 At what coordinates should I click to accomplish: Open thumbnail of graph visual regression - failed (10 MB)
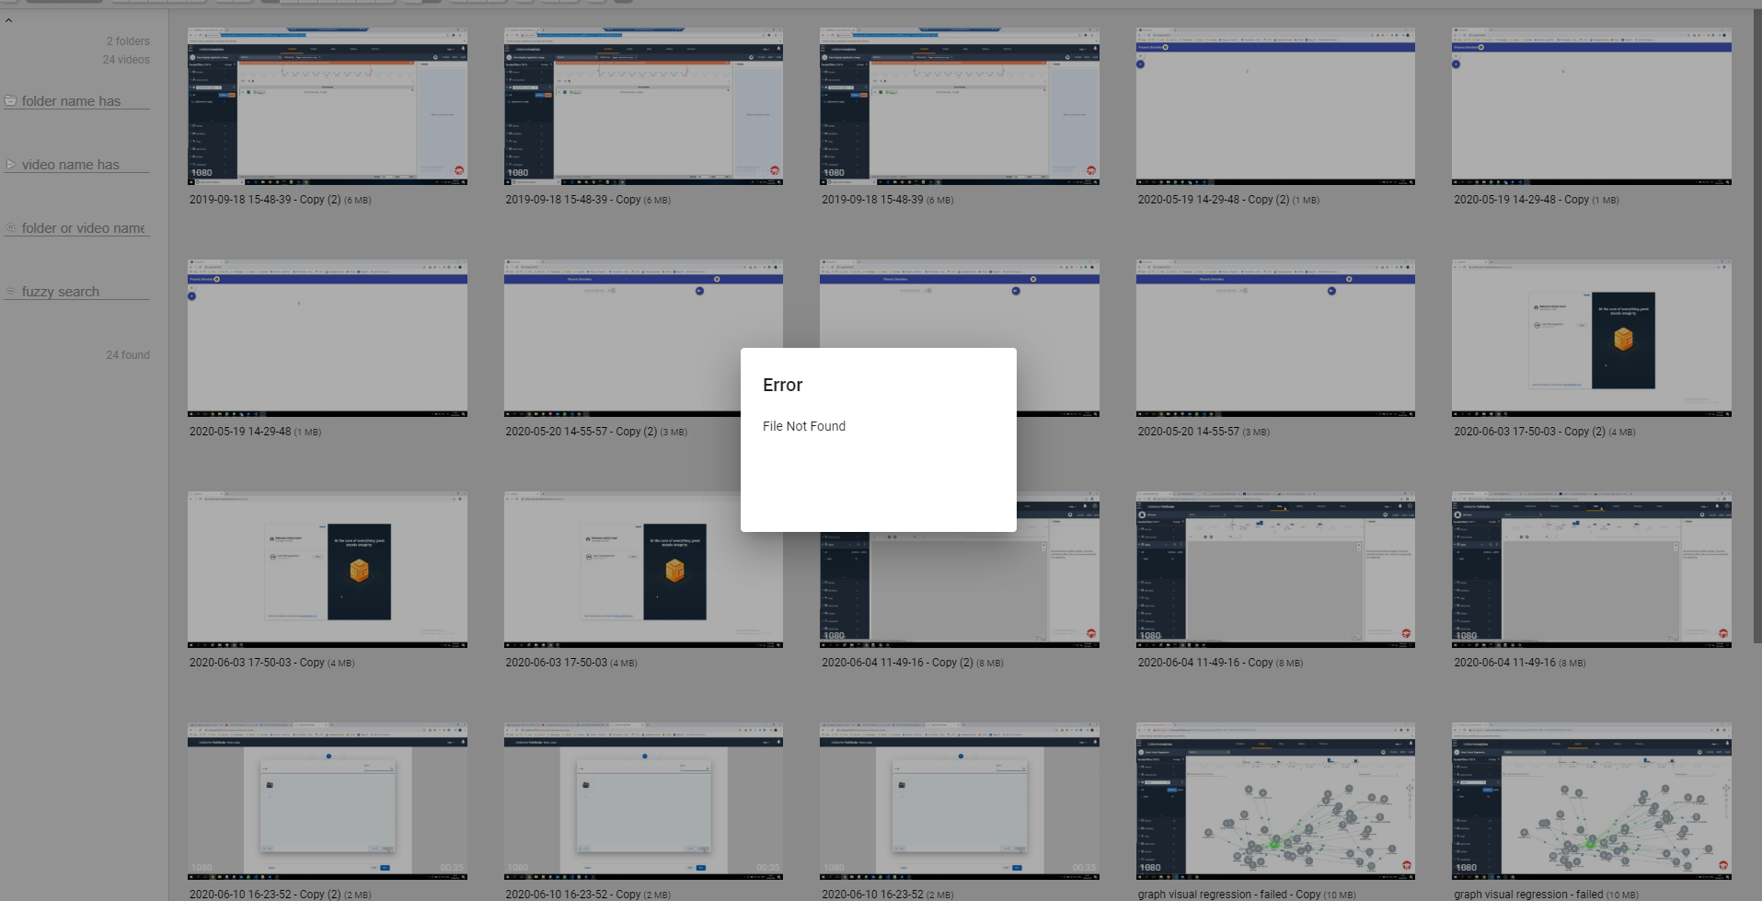pos(1592,801)
